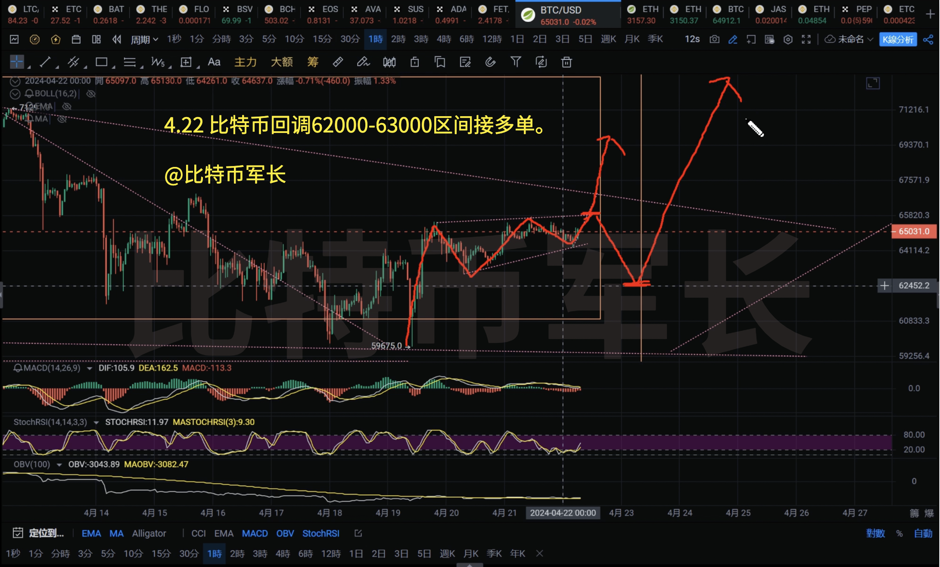Click the chart type icon in the top toolbar
Screen dimensions: 940x567
pos(14,40)
